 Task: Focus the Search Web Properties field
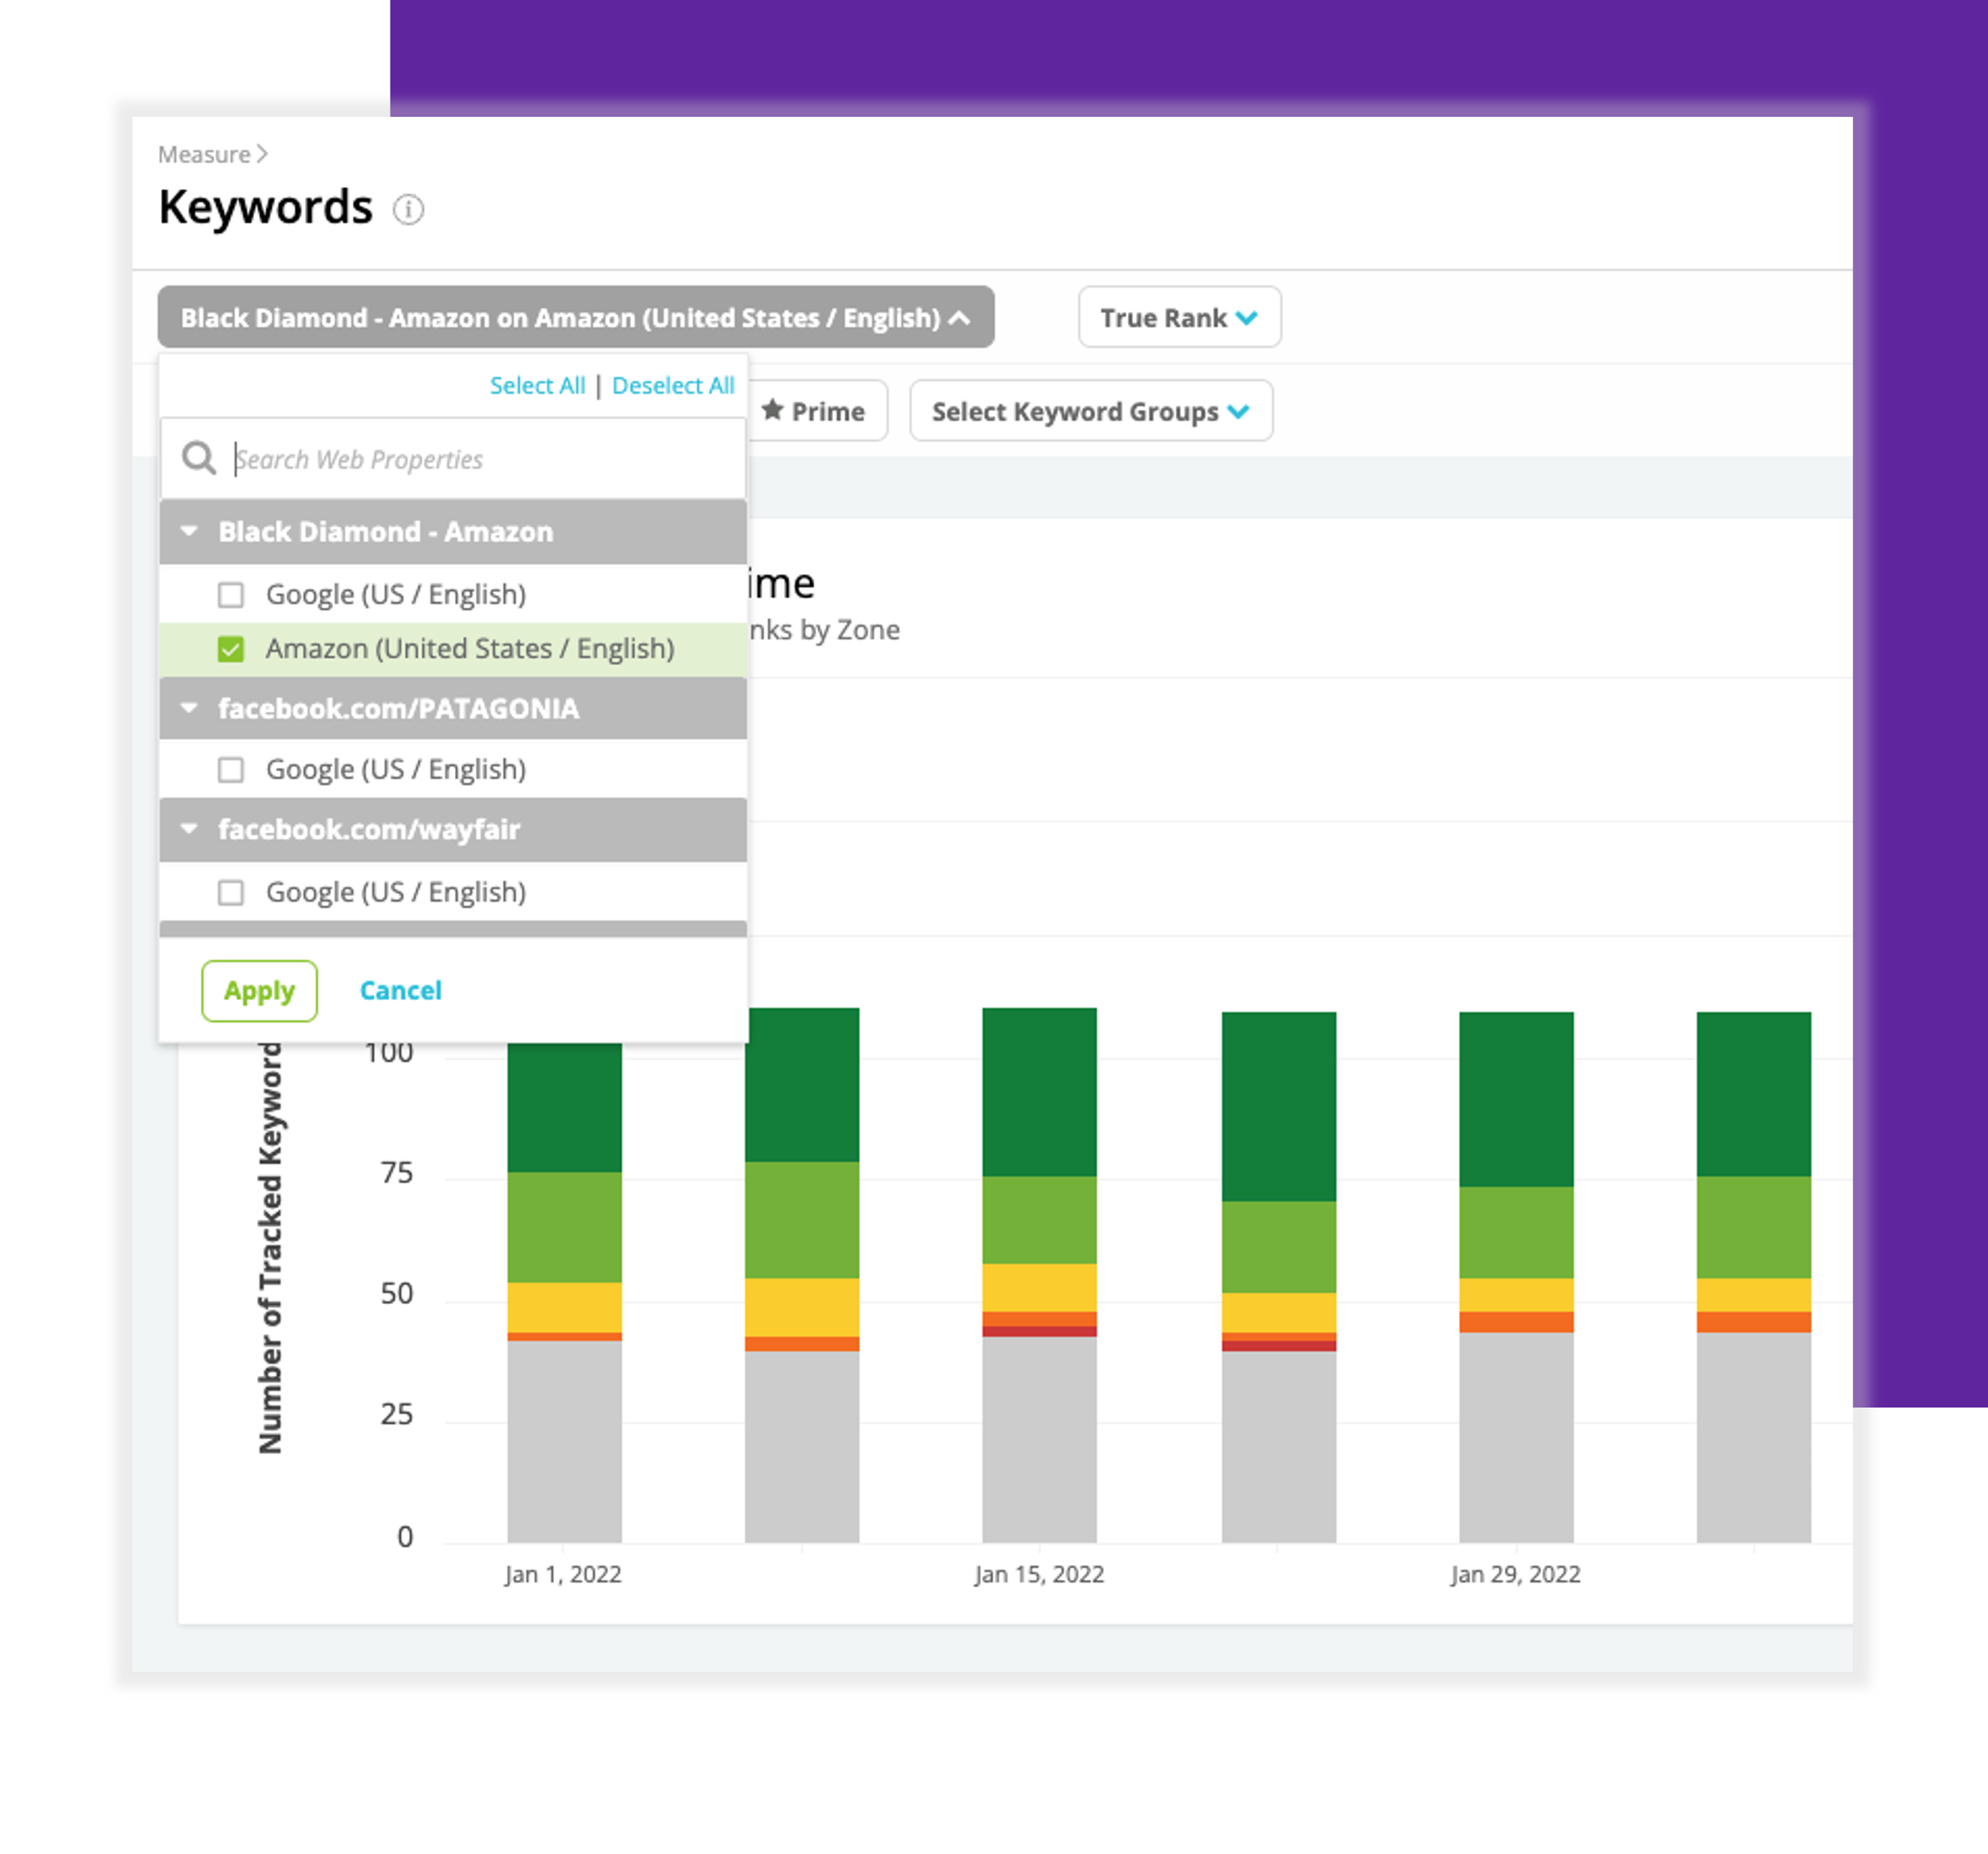(453, 458)
